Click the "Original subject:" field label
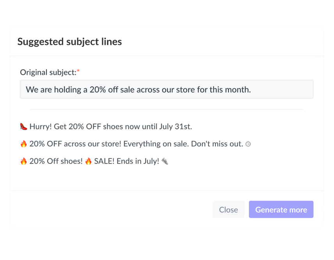 click(48, 72)
